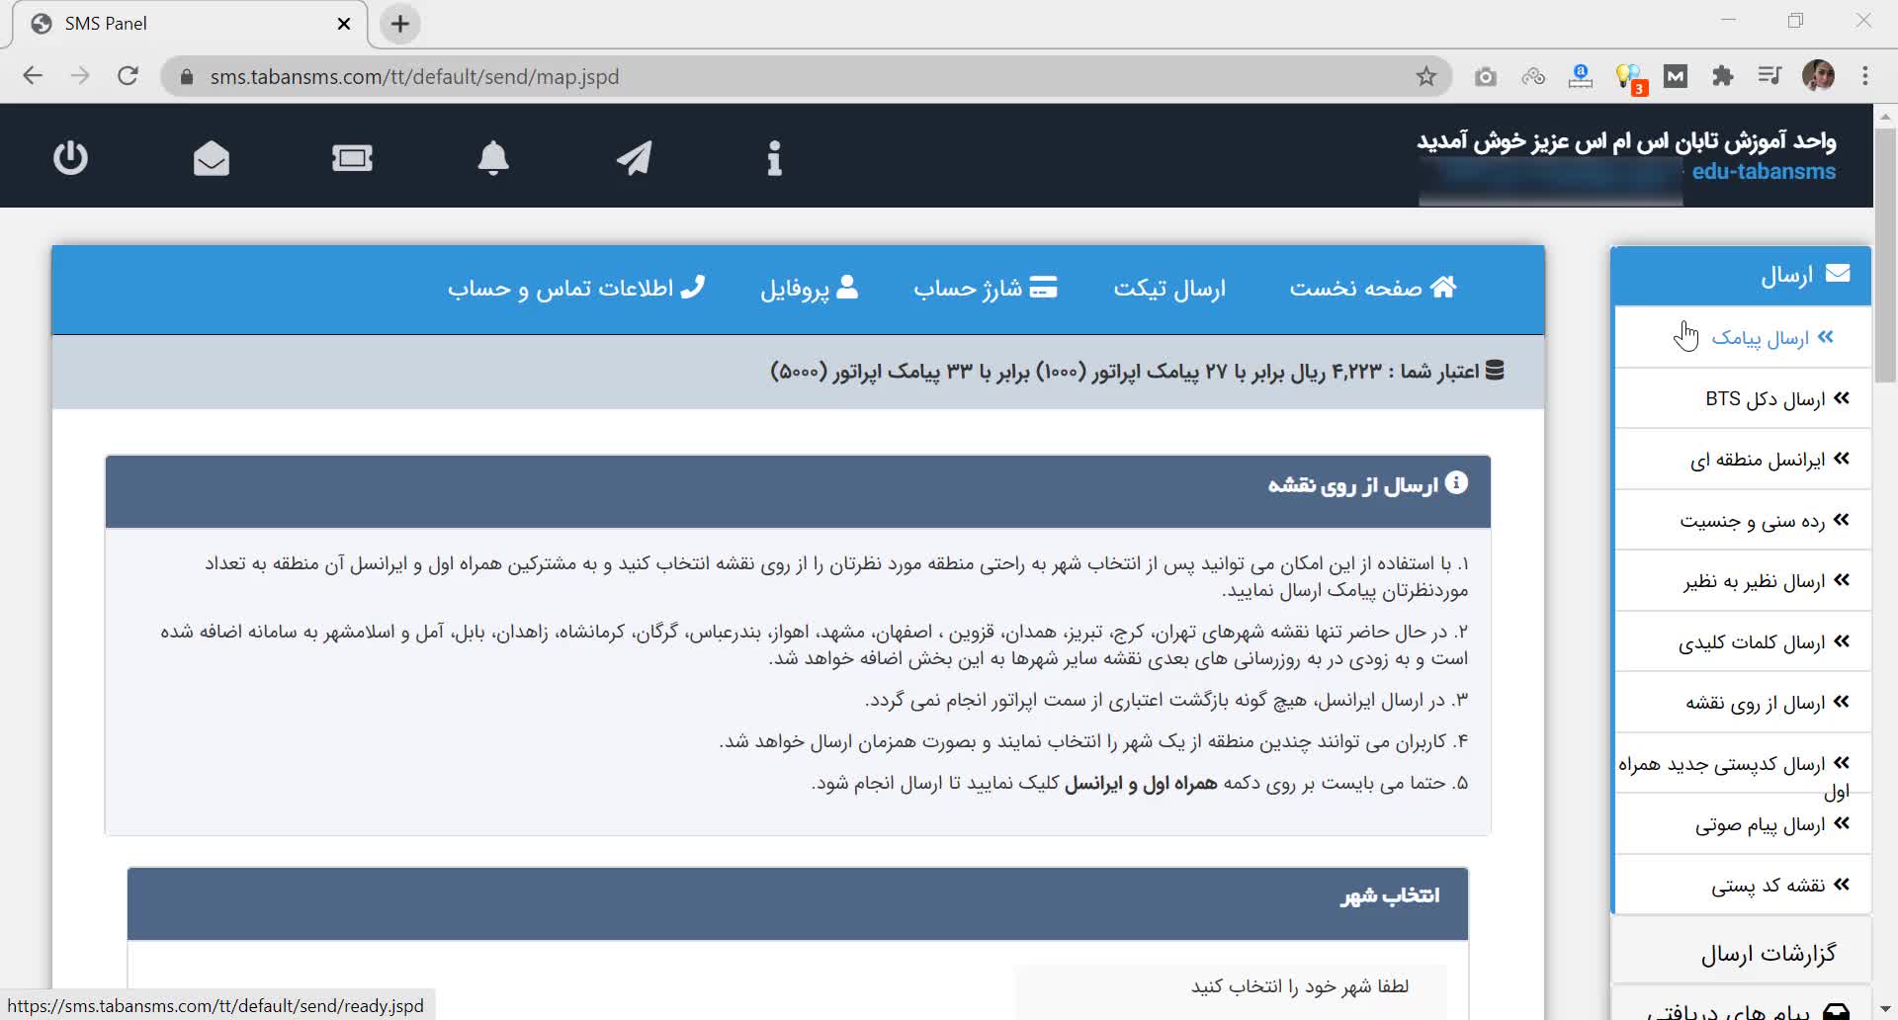Image resolution: width=1898 pixels, height=1020 pixels.
Task: Open the envelope inbox icon
Action: [x=211, y=158]
